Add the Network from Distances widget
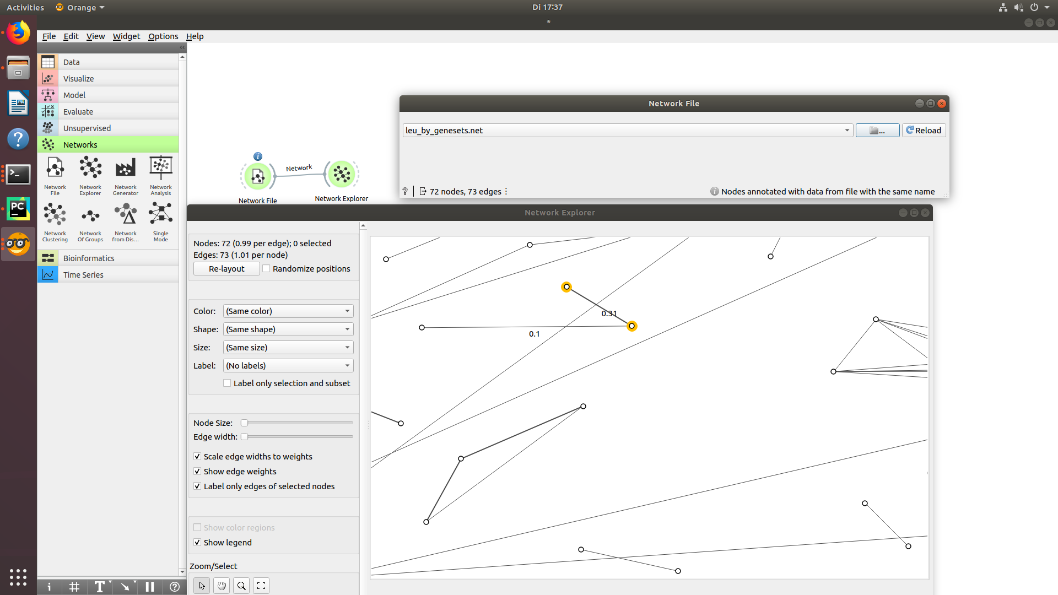1058x595 pixels. pyautogui.click(x=126, y=221)
